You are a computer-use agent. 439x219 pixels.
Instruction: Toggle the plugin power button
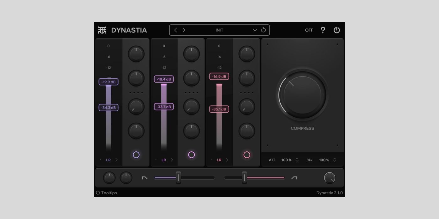pos(336,30)
